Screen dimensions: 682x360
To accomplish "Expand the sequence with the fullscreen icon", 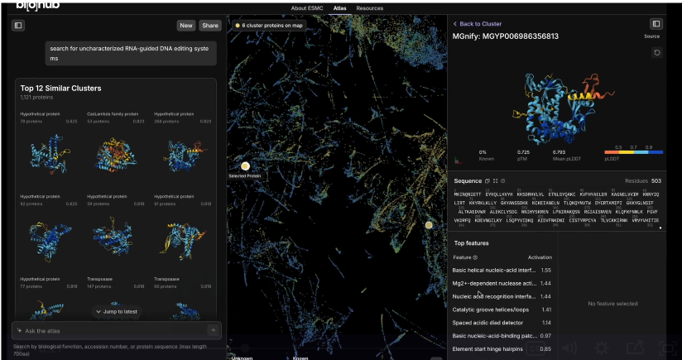I will (495, 181).
